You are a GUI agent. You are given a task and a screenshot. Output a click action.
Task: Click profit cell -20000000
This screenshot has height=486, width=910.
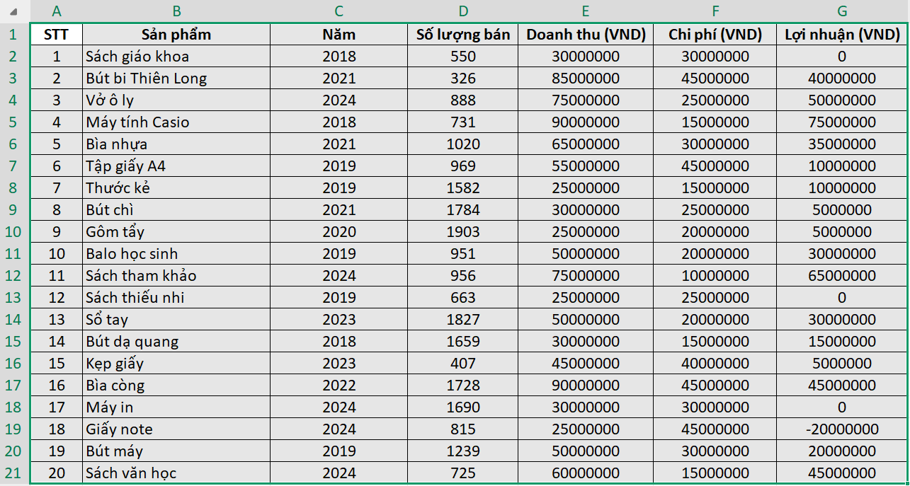coord(842,429)
